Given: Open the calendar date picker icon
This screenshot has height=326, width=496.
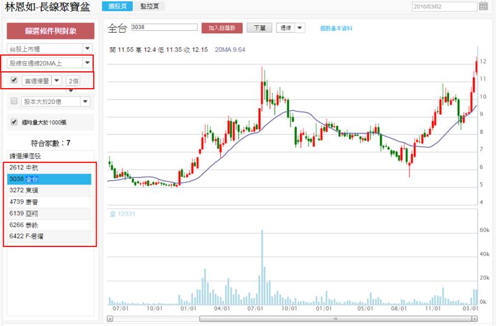Looking at the screenshot, I should pos(483,6).
